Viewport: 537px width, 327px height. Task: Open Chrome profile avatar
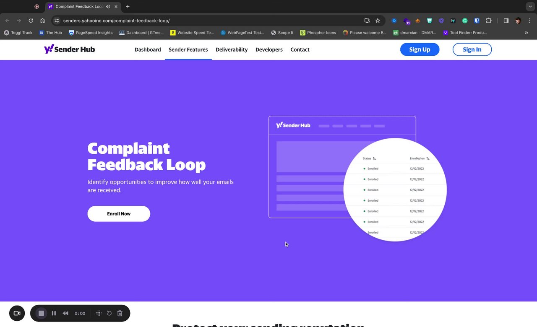coord(518,21)
